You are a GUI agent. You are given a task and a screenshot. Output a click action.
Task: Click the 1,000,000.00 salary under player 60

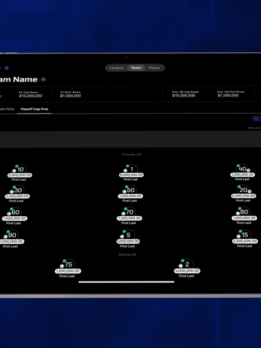[15, 218]
